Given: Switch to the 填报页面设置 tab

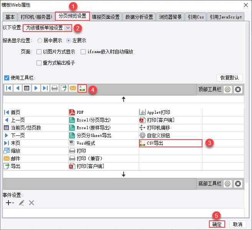Looking at the screenshot, I should (x=106, y=17).
